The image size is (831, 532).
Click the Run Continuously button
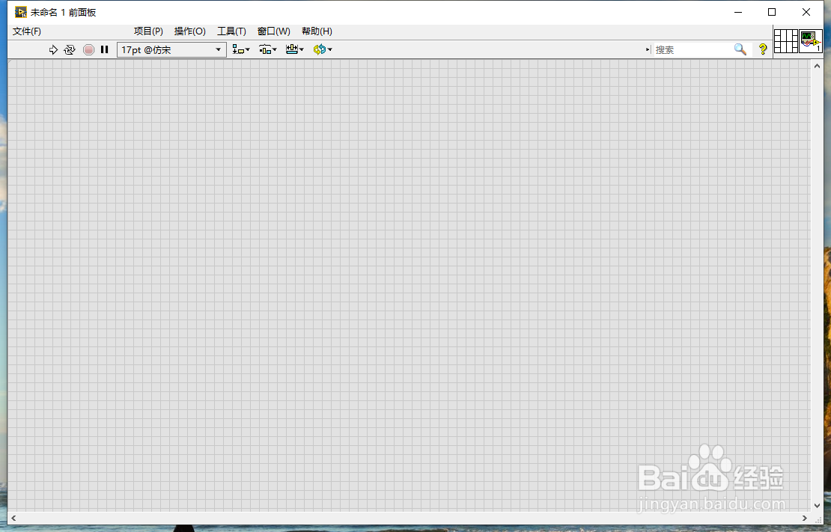[x=70, y=50]
